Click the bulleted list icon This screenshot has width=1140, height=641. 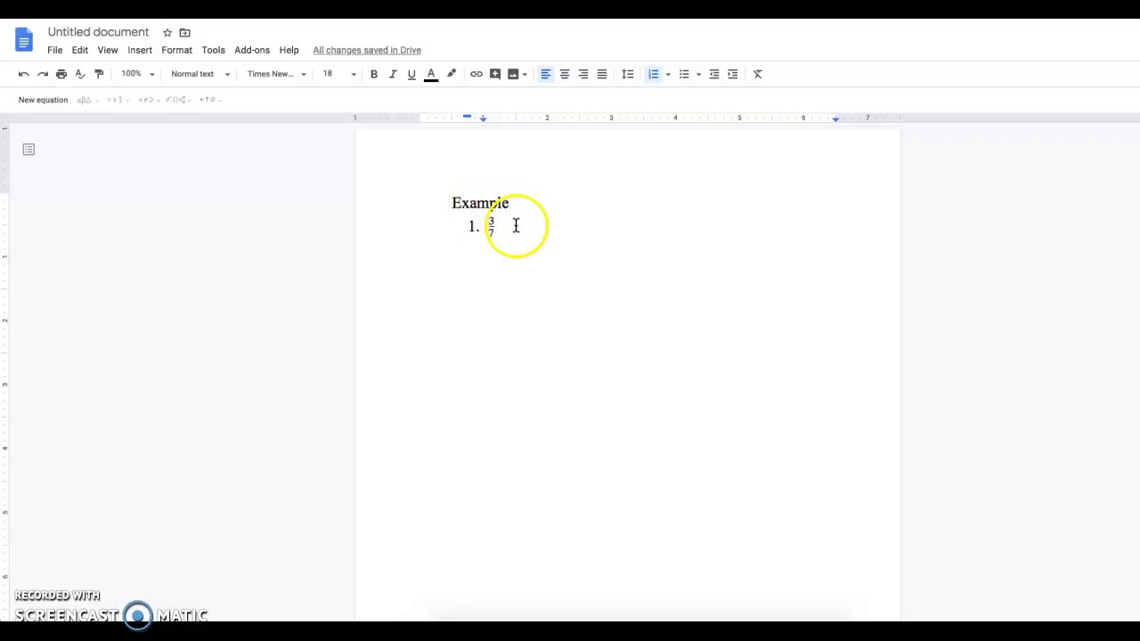[x=684, y=74]
